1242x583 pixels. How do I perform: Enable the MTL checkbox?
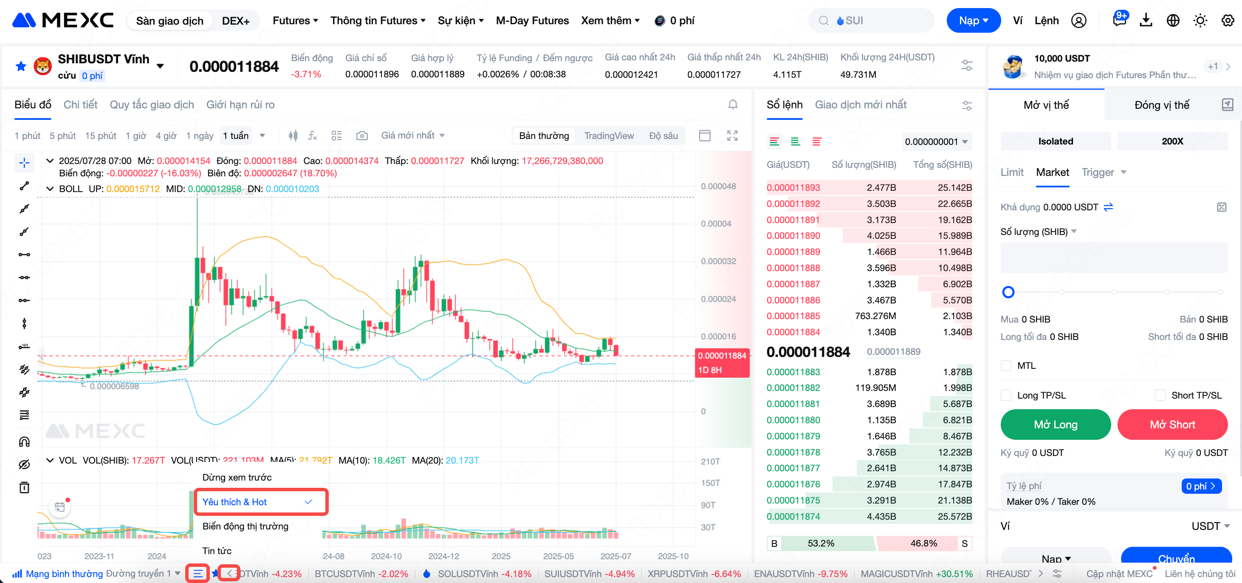[1006, 365]
